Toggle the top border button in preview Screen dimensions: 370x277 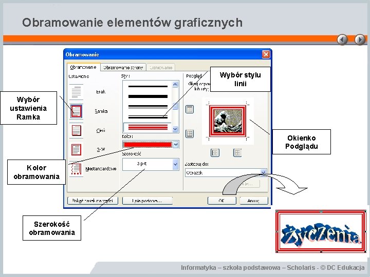coord(190,109)
